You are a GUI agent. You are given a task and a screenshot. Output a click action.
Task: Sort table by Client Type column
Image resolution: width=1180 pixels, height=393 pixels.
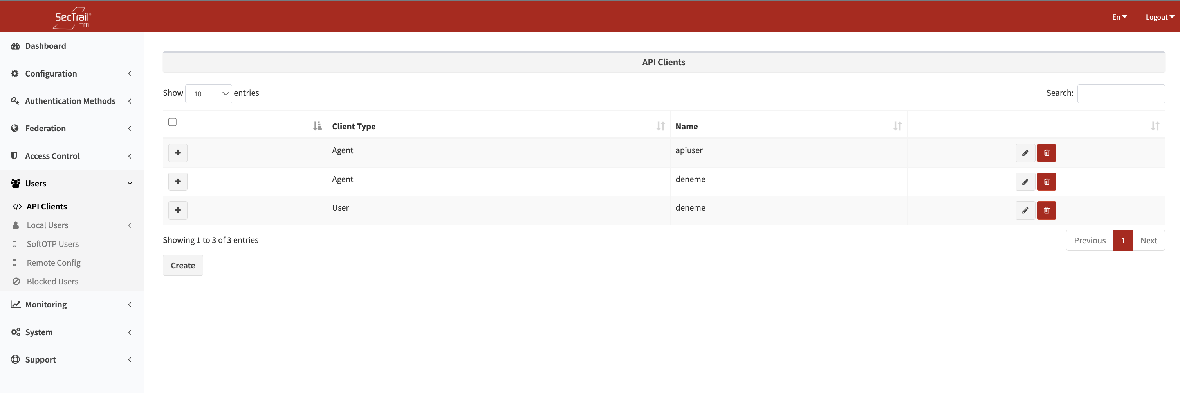tap(498, 126)
